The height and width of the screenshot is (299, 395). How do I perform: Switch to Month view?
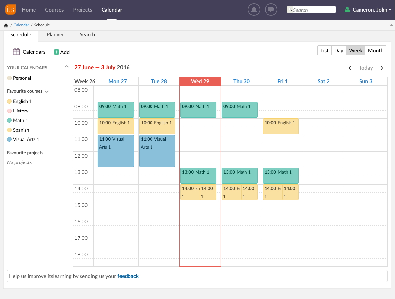click(375, 50)
